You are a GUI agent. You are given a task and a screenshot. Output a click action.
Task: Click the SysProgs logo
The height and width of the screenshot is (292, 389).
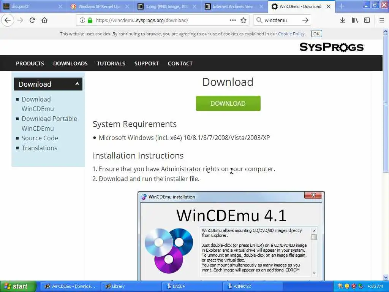point(331,47)
